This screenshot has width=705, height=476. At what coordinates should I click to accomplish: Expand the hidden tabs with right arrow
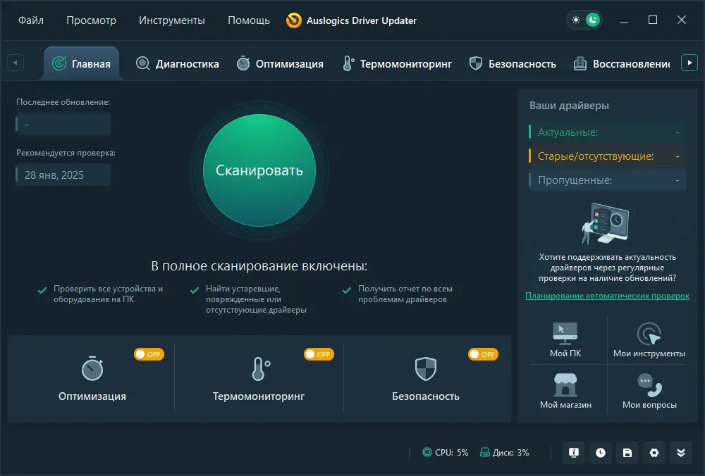point(689,62)
